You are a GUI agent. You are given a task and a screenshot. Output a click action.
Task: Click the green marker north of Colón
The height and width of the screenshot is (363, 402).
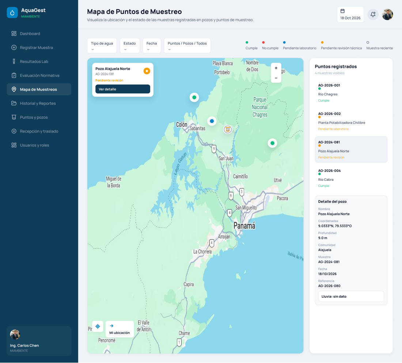pos(194,98)
